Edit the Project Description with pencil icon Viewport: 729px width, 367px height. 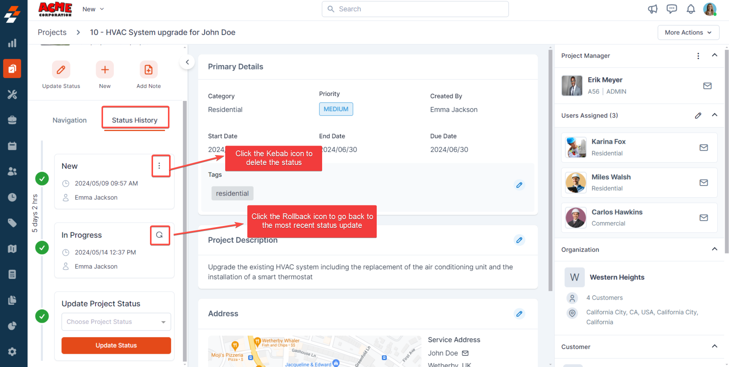point(519,240)
